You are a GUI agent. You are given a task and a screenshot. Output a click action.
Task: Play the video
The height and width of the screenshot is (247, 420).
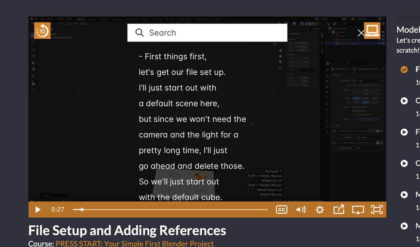click(38, 210)
